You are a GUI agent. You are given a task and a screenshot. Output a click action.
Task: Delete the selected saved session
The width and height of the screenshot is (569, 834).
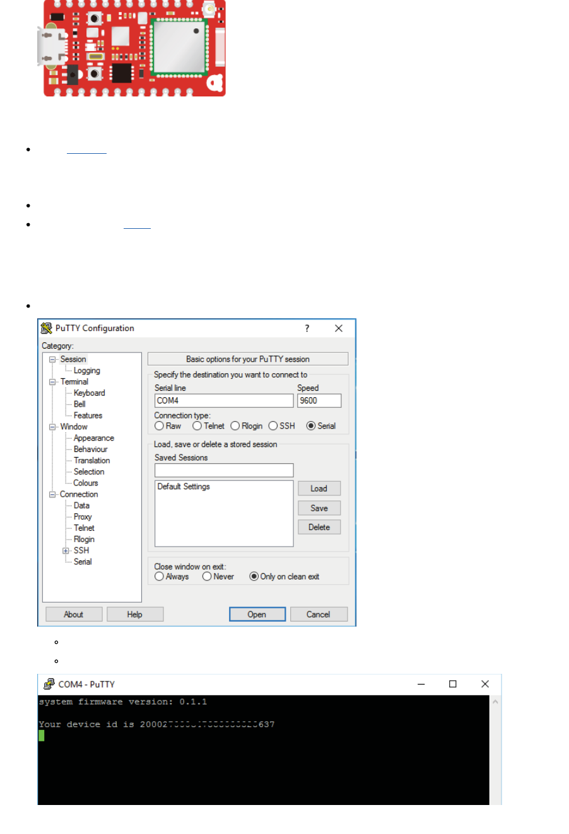319,527
